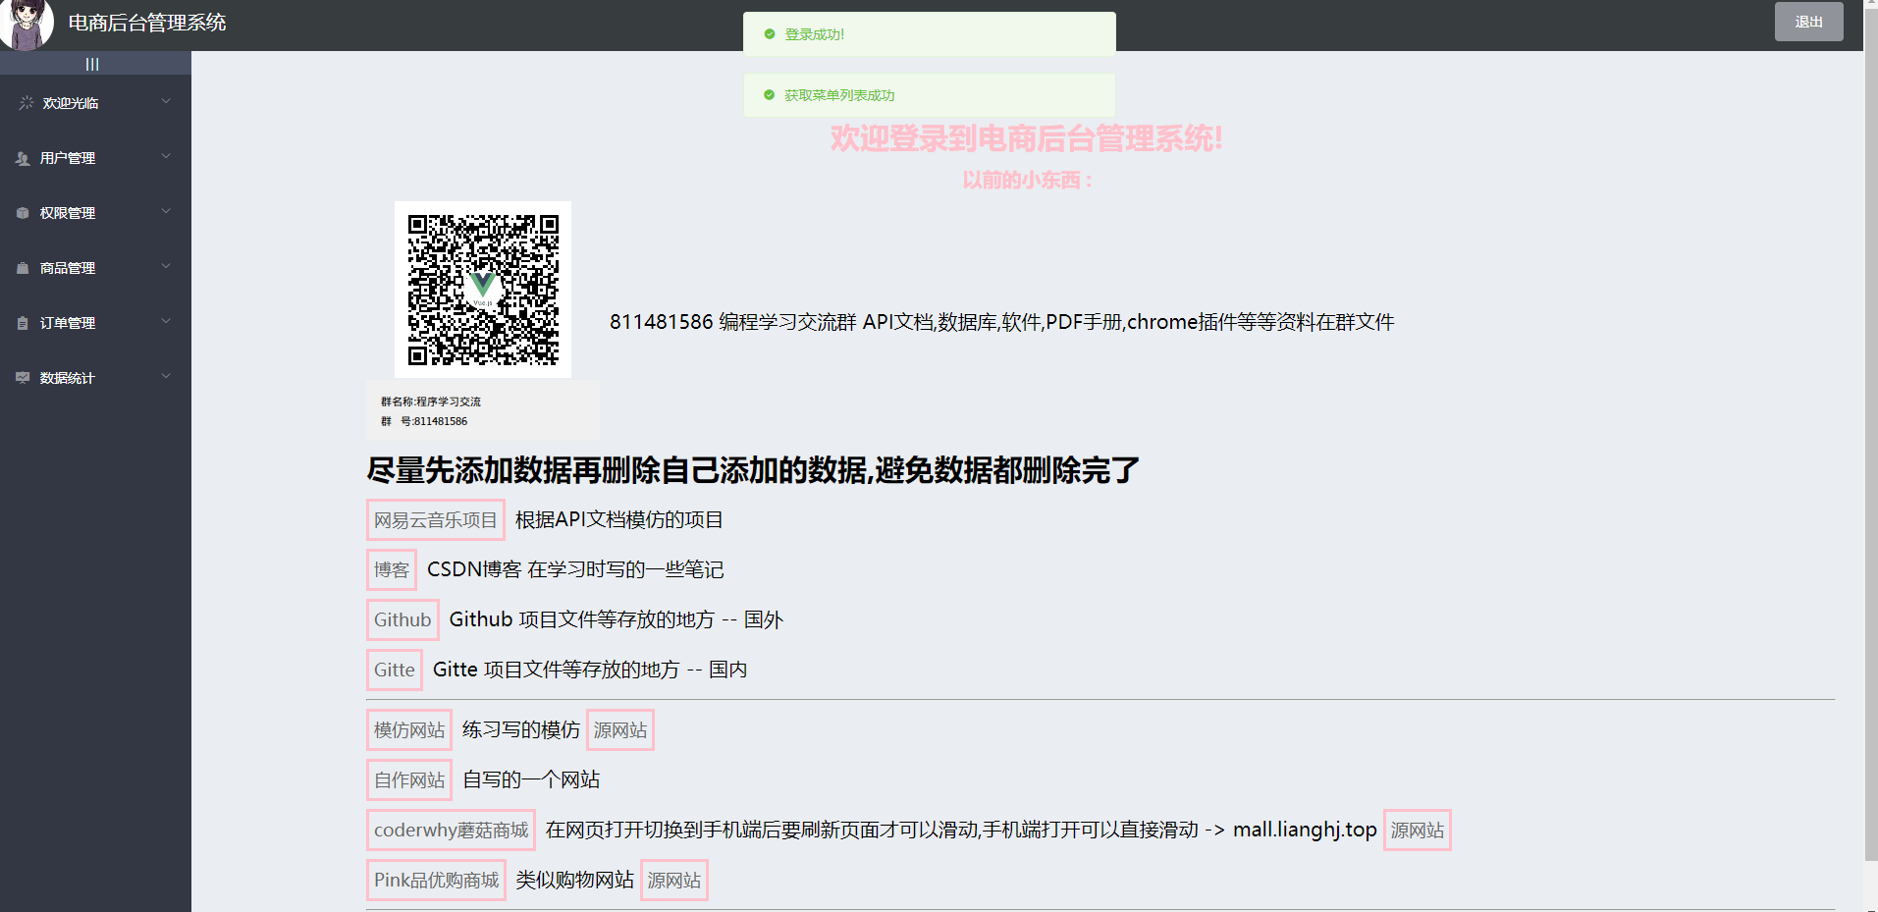Open the coderwhy蘑菇商城 link
The width and height of the screenshot is (1878, 912).
click(452, 831)
